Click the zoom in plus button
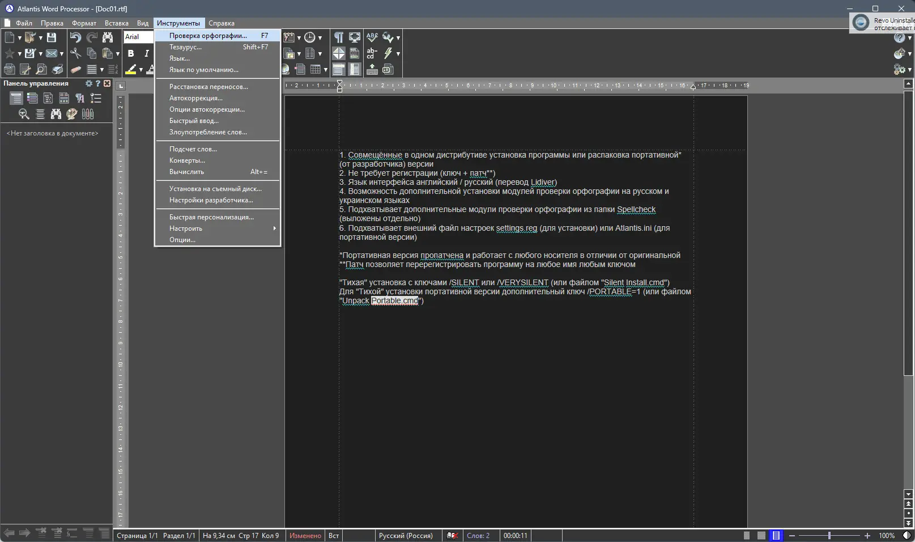The height and width of the screenshot is (542, 915). tap(867, 535)
